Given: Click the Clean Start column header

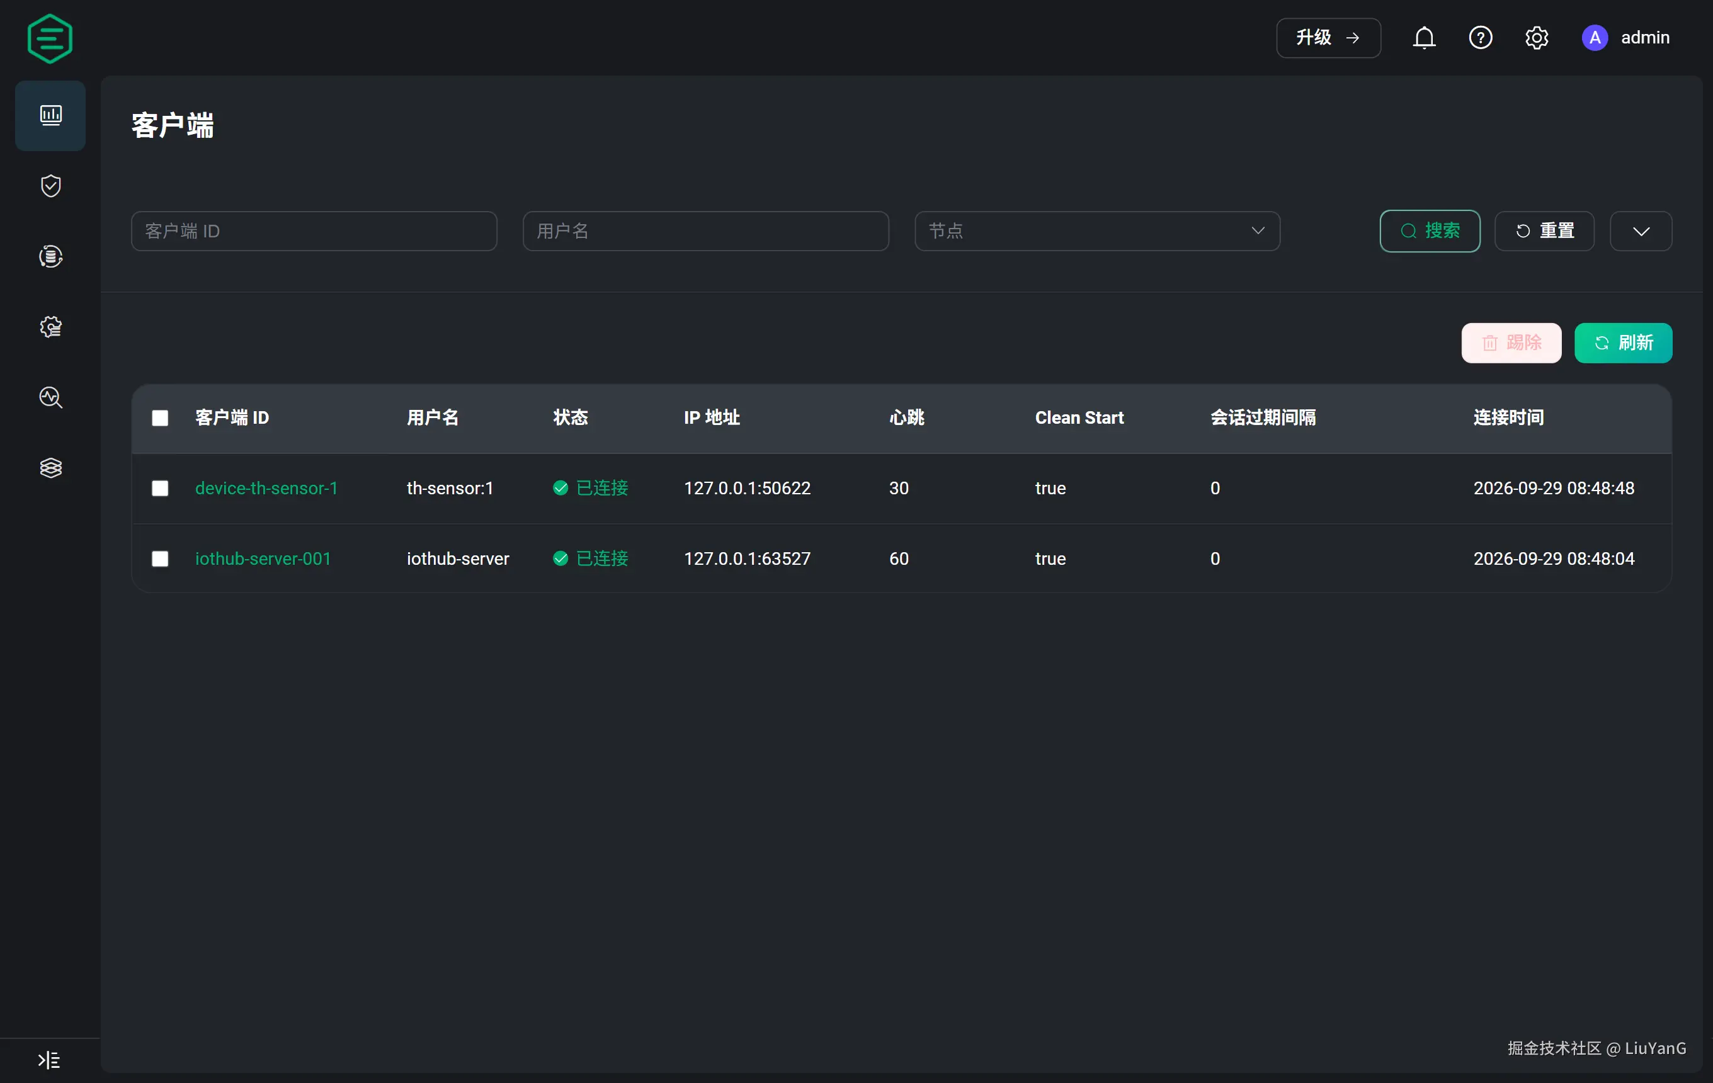Looking at the screenshot, I should (1079, 417).
